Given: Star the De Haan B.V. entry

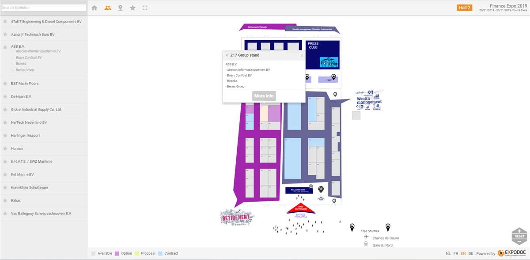Looking at the screenshot, I should coord(5,96).
